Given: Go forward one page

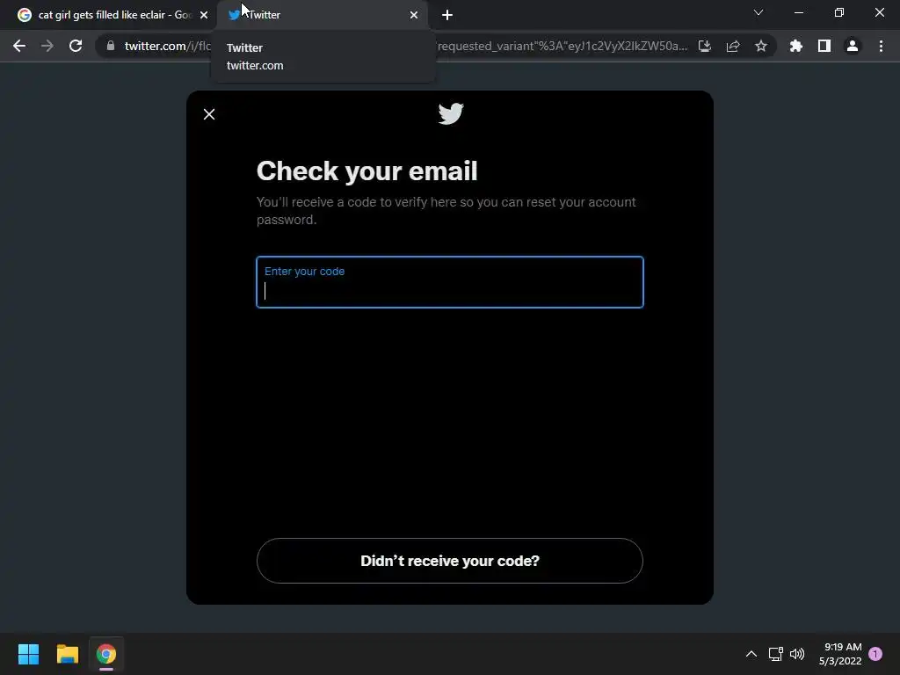Looking at the screenshot, I should click(x=47, y=46).
